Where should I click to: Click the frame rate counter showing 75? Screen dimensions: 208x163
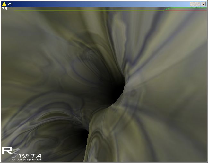(4, 9)
